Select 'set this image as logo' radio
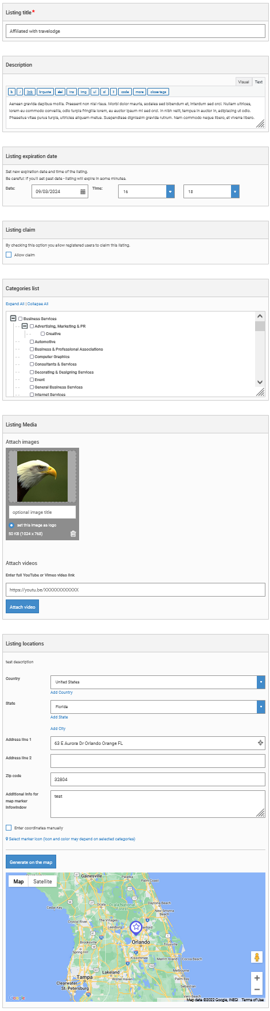 click(x=11, y=525)
